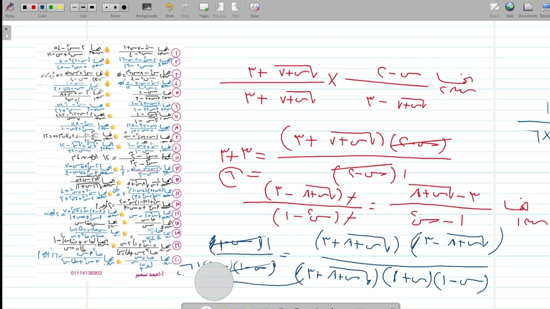Image resolution: width=550 pixels, height=309 pixels.
Task: Switch to Board mode
Action: click(x=495, y=9)
